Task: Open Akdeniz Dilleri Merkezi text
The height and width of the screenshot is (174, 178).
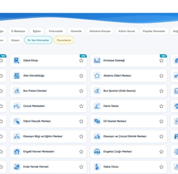Action: [117, 76]
